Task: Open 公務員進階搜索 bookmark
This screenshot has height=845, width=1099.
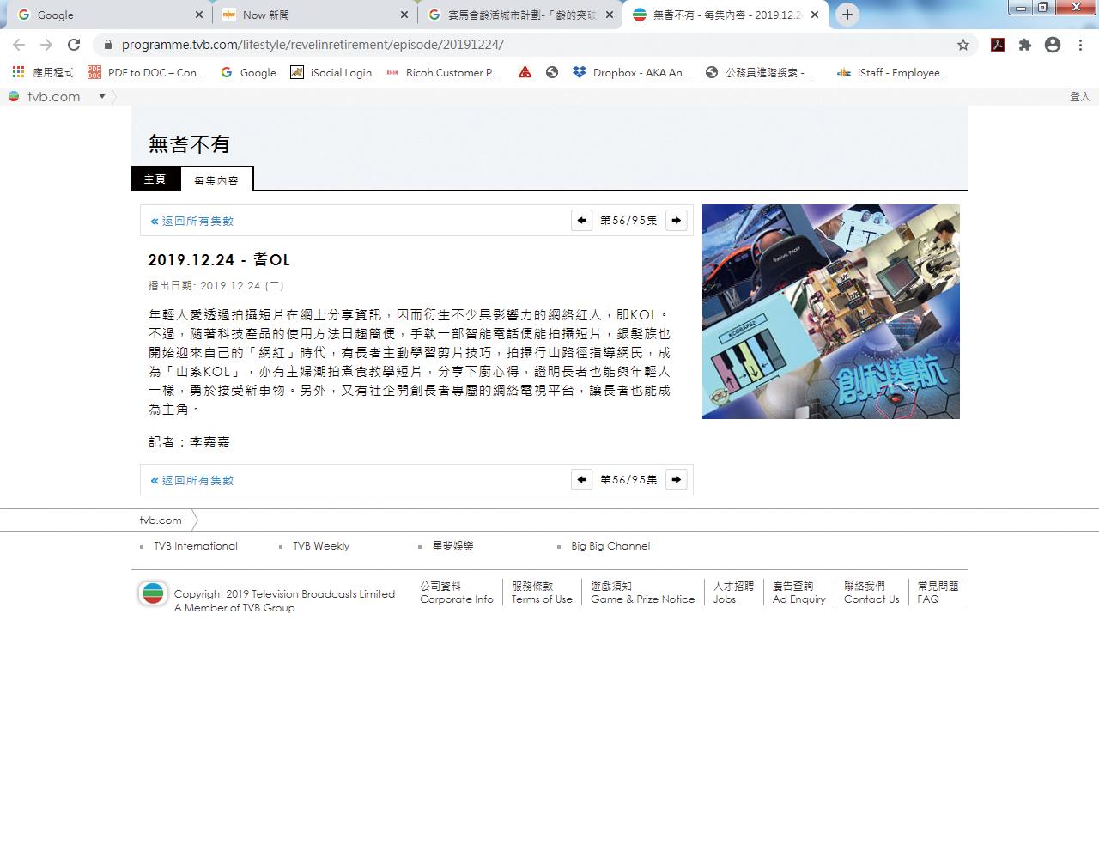Action: pos(759,73)
